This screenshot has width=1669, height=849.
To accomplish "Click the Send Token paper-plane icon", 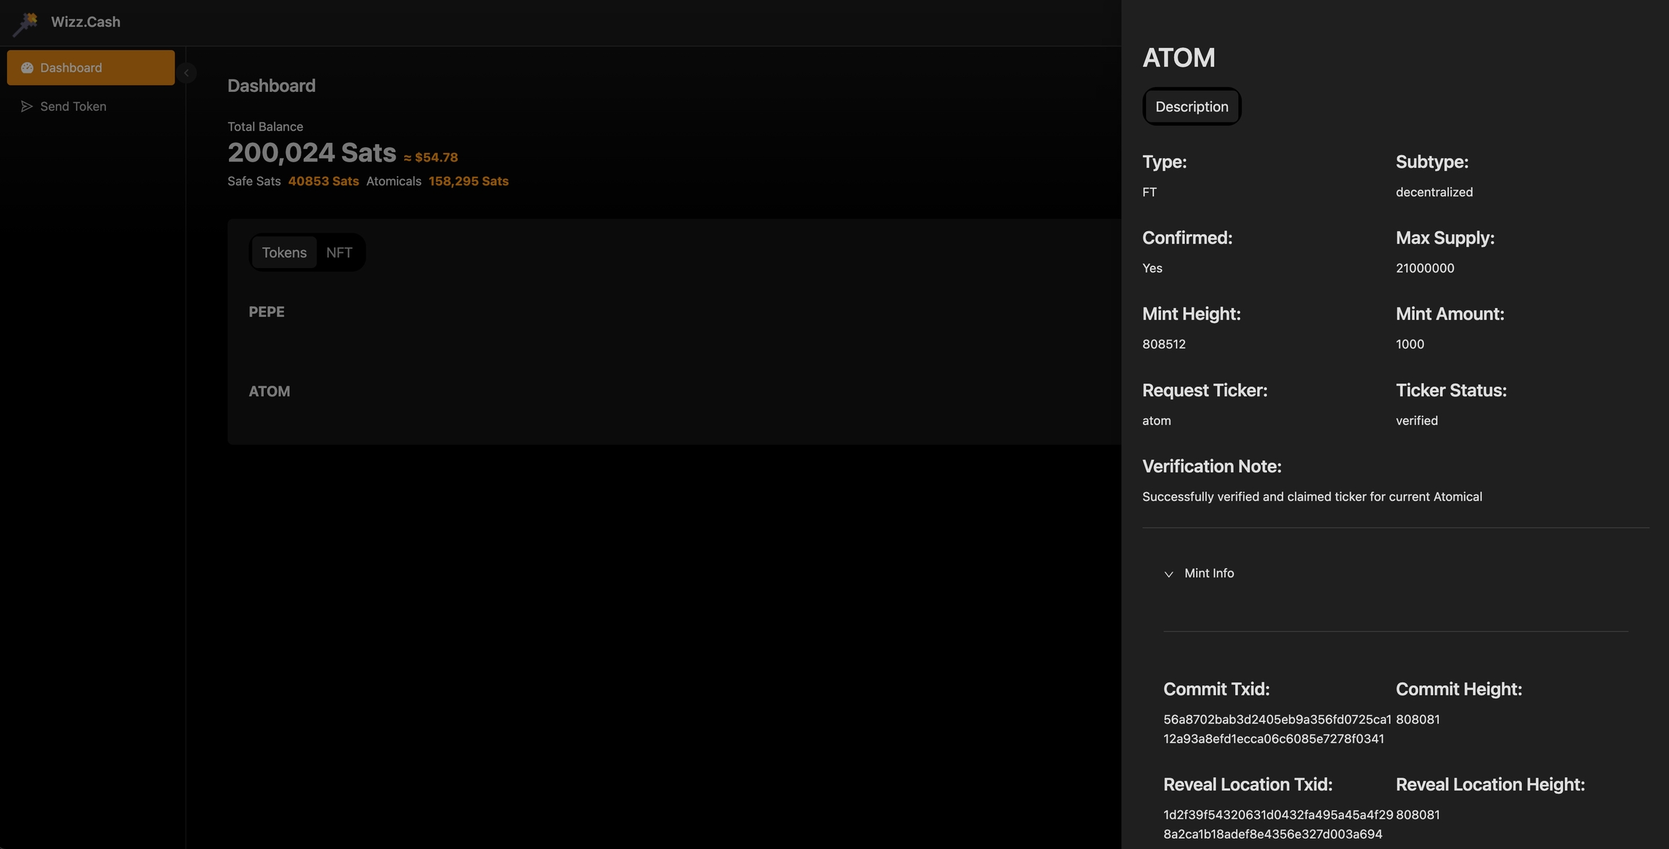I will click(27, 106).
